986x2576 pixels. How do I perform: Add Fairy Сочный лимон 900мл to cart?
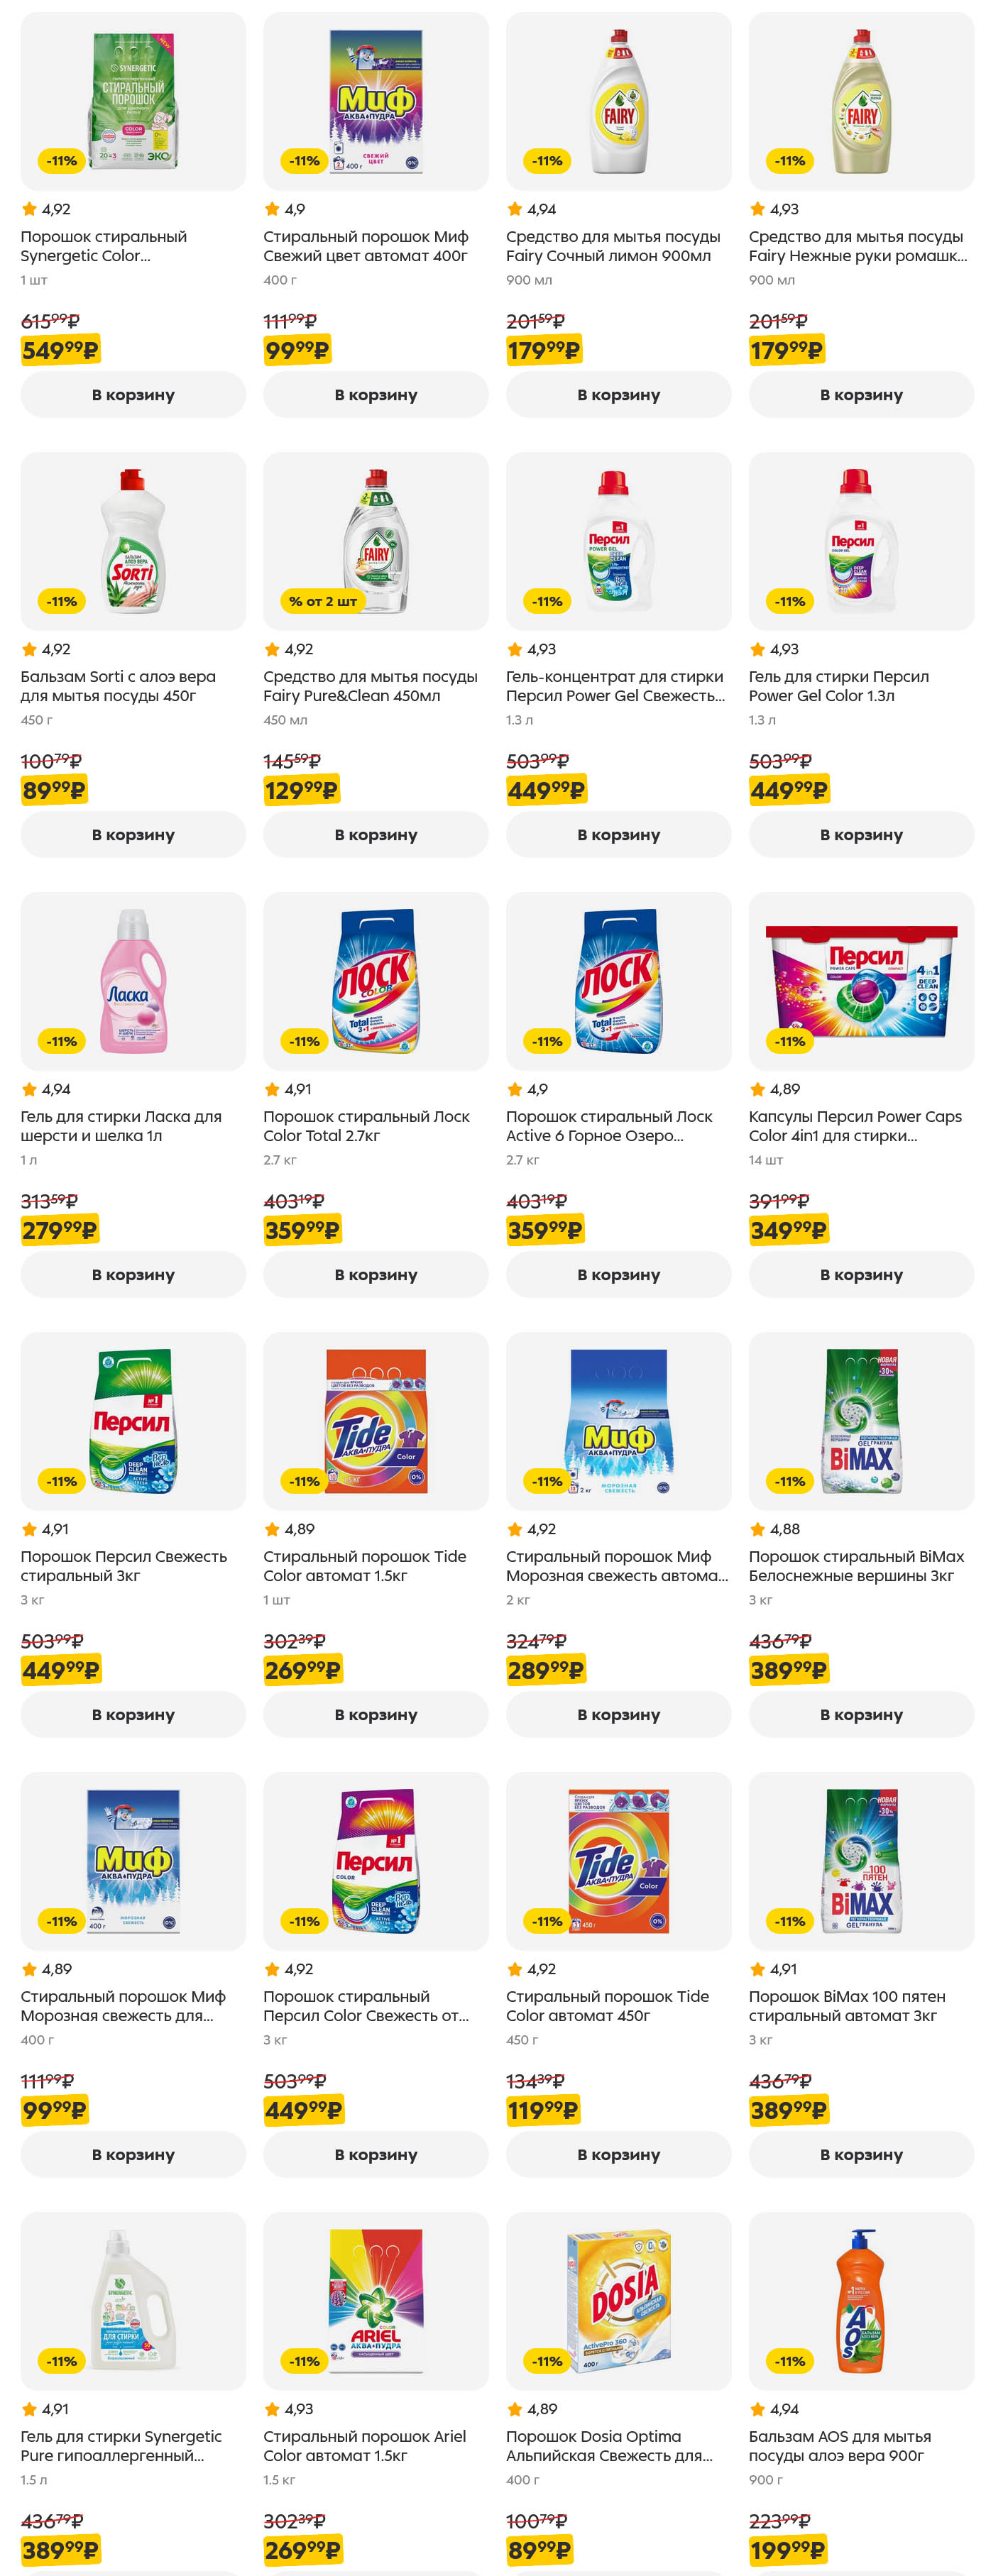(618, 395)
